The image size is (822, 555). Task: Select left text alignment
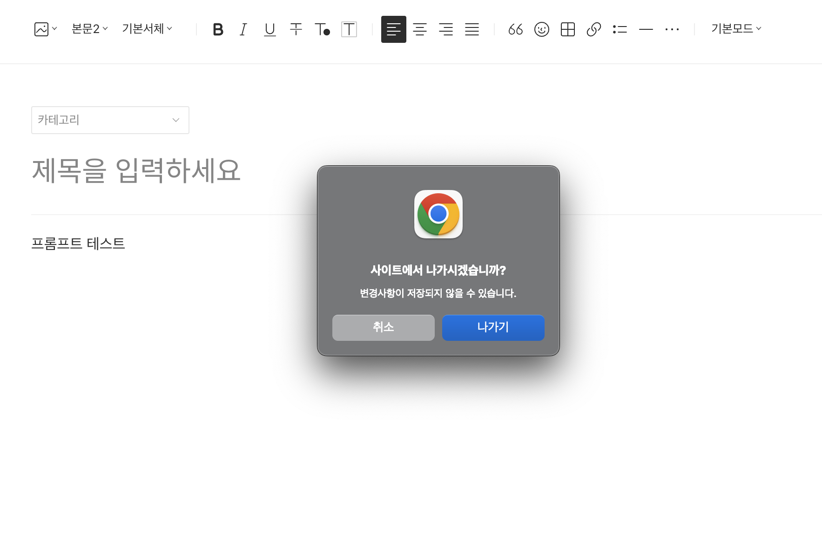coord(394,29)
